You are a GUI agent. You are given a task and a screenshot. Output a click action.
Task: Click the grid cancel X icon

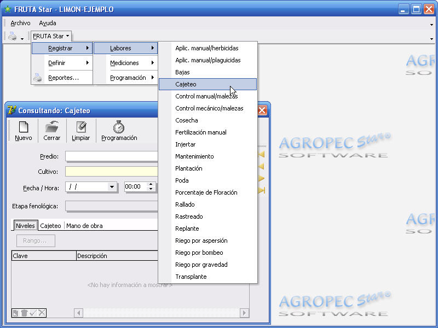click(42, 313)
